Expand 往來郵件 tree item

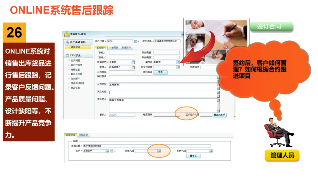(x=69, y=79)
